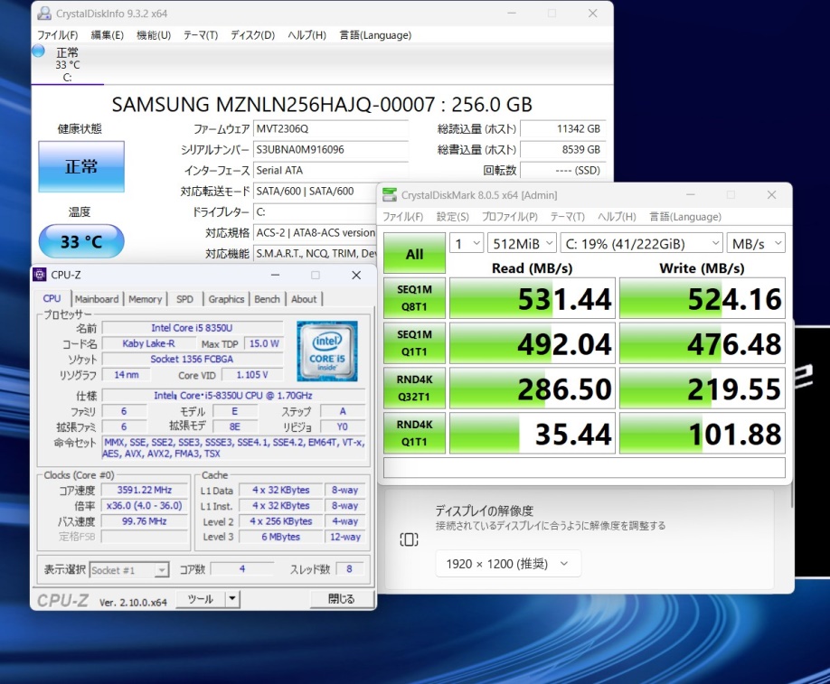
Task: Click the ツール button in CPU-Z
Action: click(x=201, y=599)
